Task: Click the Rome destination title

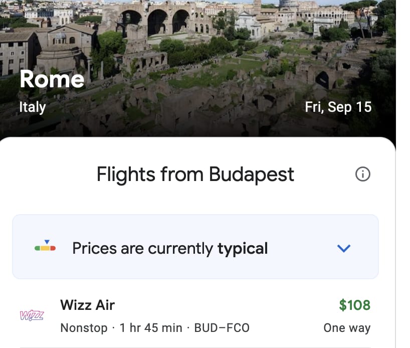Action: (52, 79)
